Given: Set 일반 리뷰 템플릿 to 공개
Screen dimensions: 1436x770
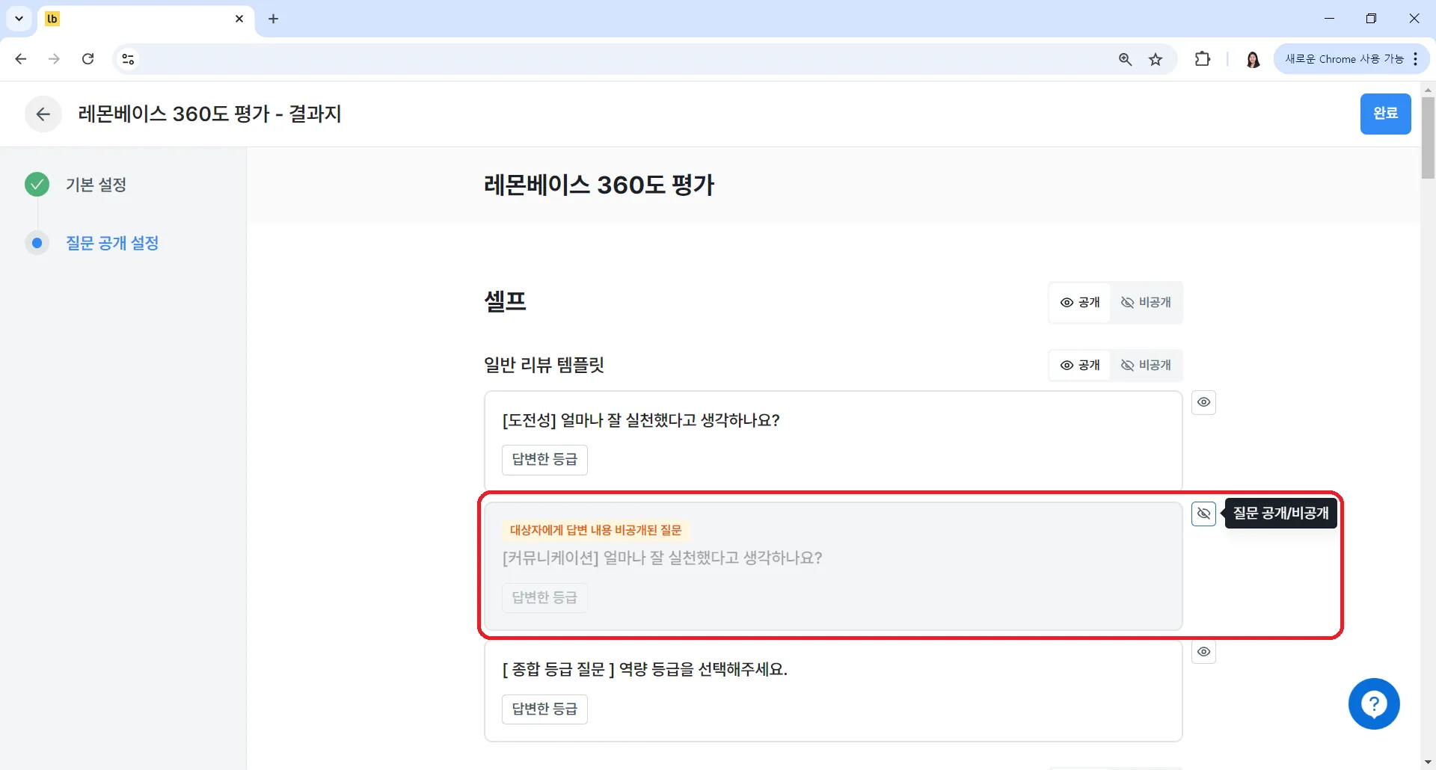Looking at the screenshot, I should (1080, 365).
